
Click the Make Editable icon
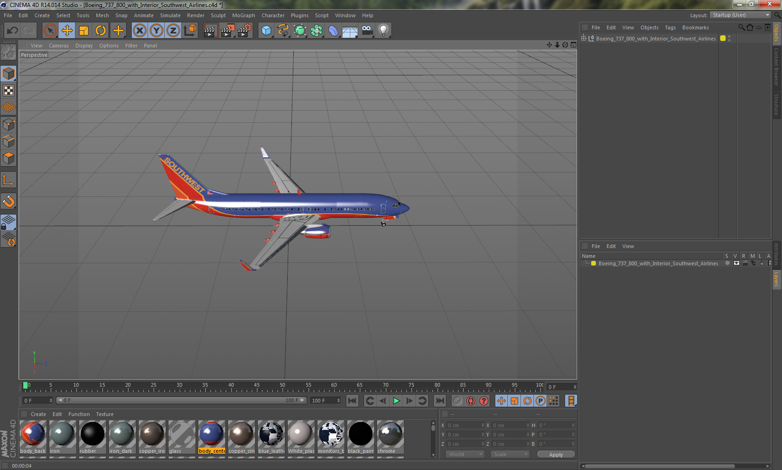8,52
